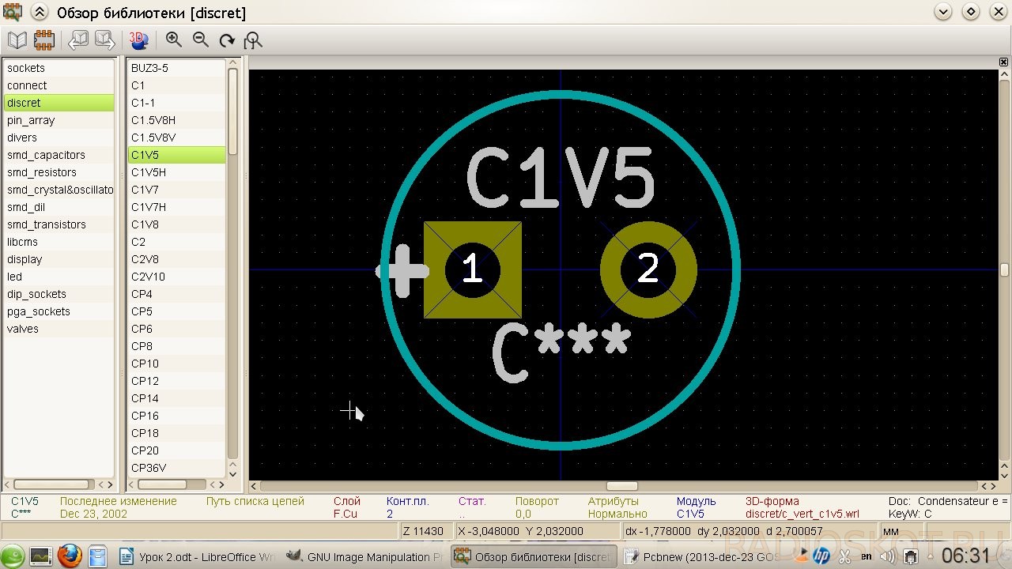Open the footprint selection chip icon
This screenshot has width=1012, height=569.
(x=43, y=40)
